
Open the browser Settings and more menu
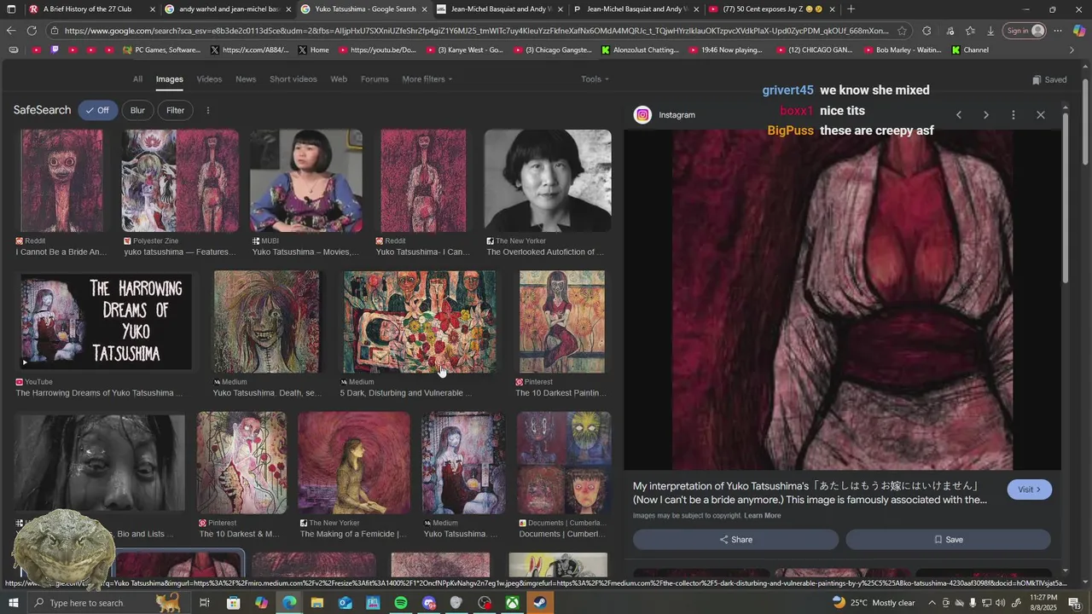(x=1058, y=31)
